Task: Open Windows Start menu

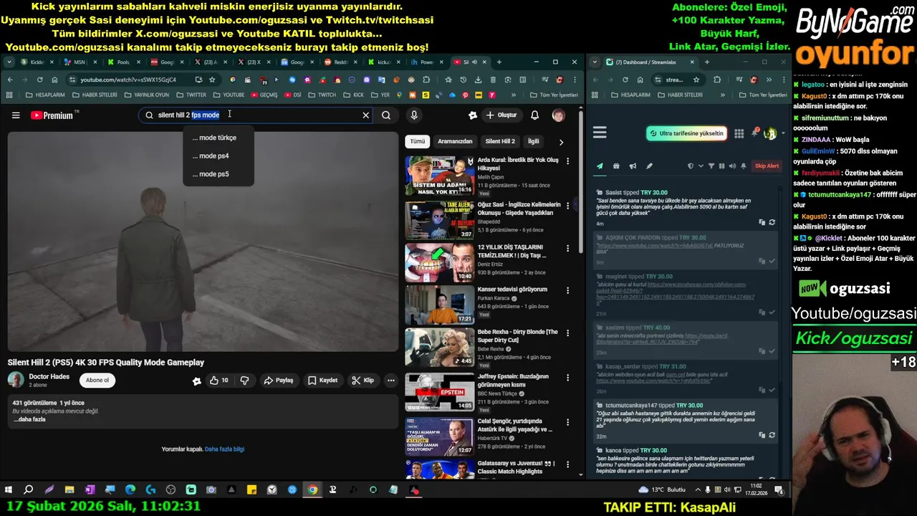Action: (x=9, y=490)
